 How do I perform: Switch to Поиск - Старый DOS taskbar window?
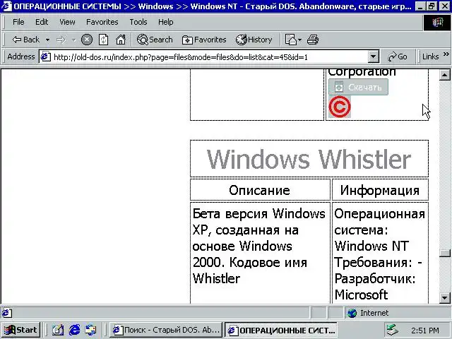(165, 330)
